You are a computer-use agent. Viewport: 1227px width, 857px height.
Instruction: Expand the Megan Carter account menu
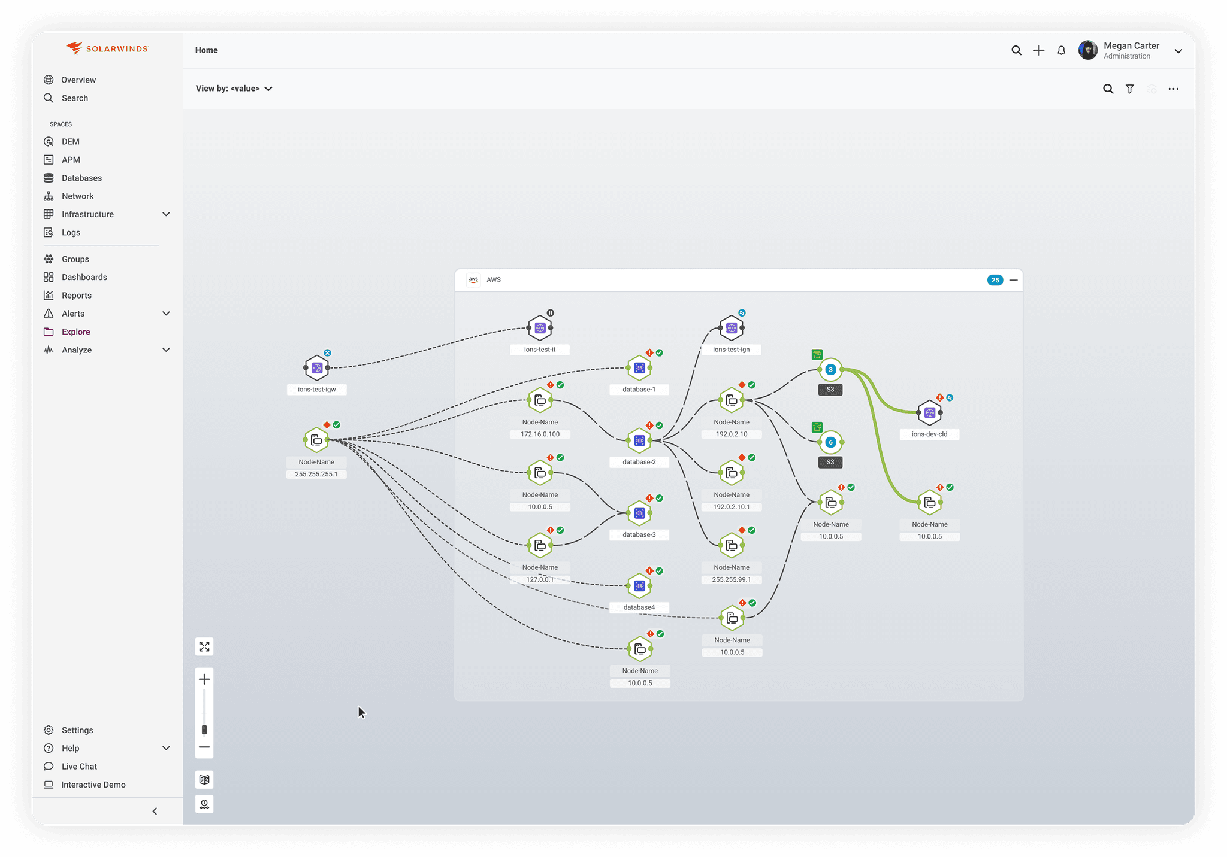tap(1178, 50)
